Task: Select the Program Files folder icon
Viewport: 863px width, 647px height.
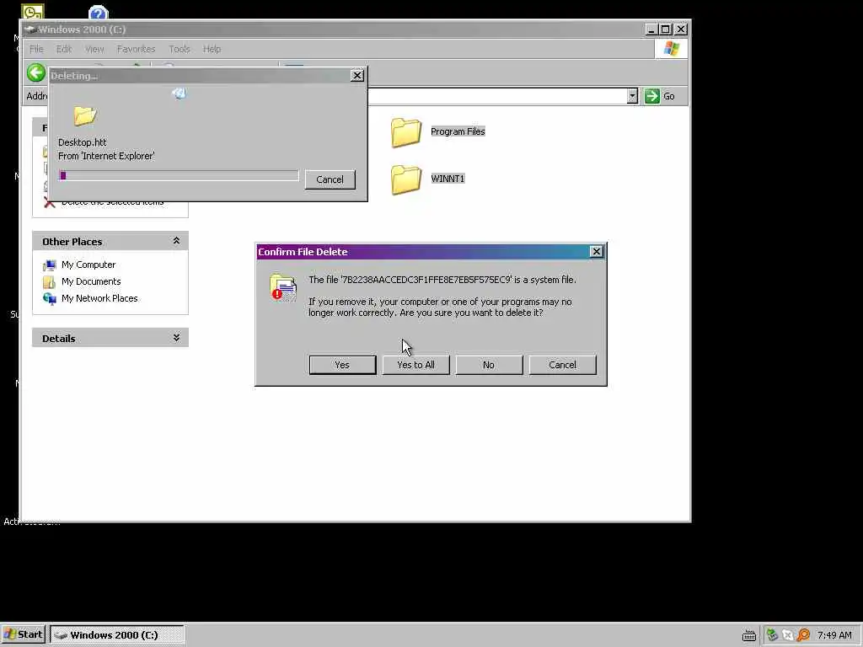Action: click(x=406, y=132)
